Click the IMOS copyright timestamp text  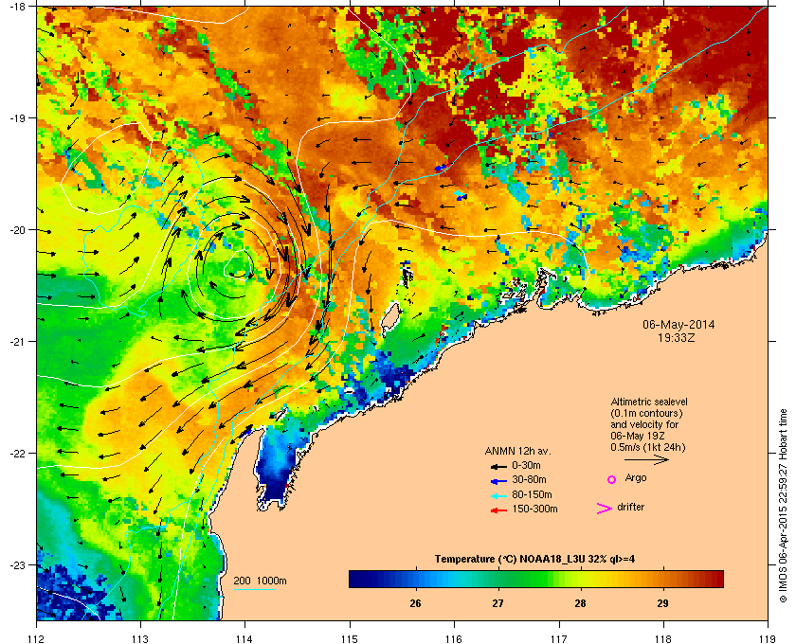(783, 507)
